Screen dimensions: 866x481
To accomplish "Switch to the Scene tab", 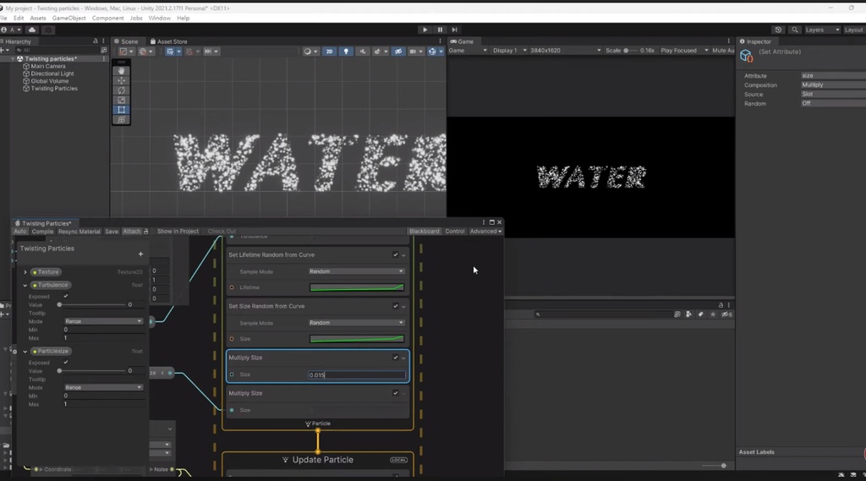I will point(126,41).
